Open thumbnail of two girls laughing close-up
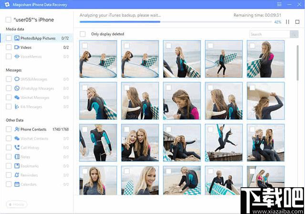 pyautogui.click(x=140, y=143)
